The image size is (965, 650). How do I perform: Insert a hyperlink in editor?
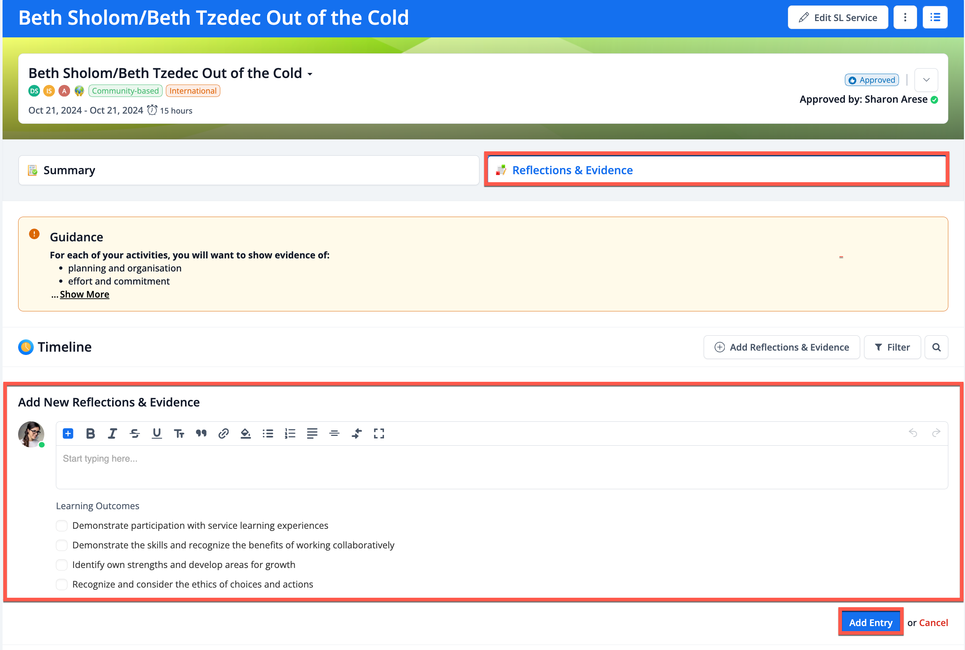tap(224, 434)
